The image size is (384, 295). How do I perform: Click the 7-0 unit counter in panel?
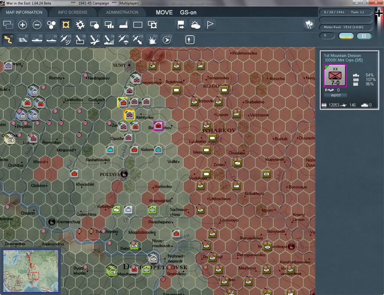point(335,76)
